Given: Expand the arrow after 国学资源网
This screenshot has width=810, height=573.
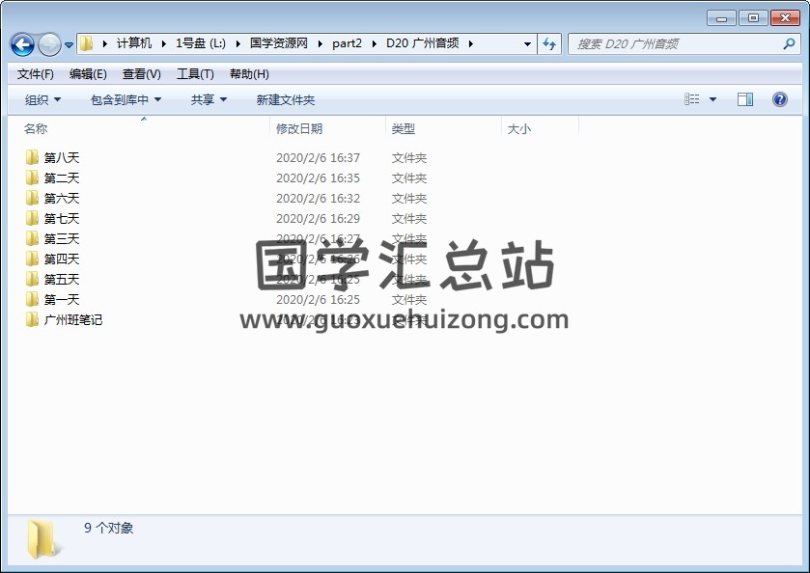Looking at the screenshot, I should click(x=321, y=43).
